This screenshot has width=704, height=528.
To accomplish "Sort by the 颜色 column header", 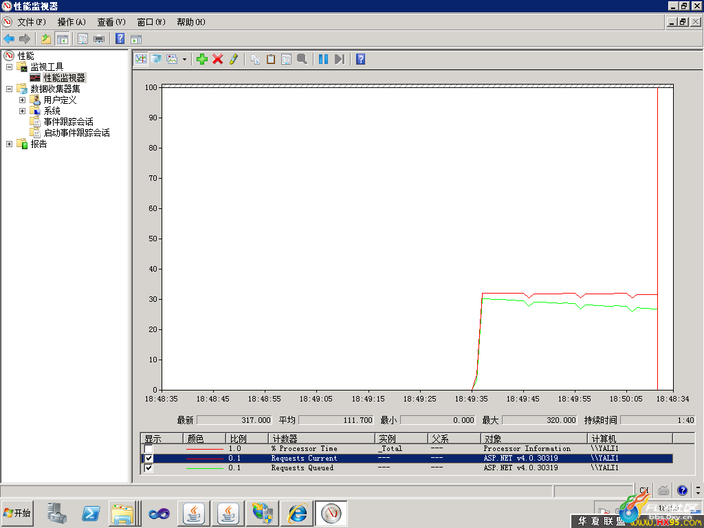I will click(204, 439).
